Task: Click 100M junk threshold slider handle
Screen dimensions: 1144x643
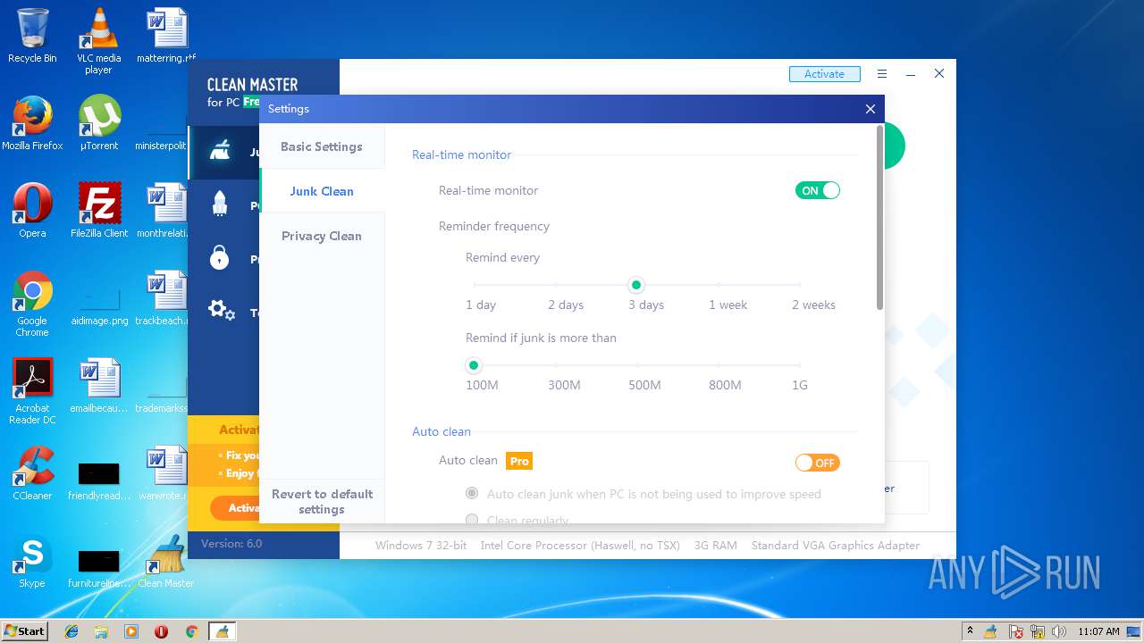Action: point(474,365)
